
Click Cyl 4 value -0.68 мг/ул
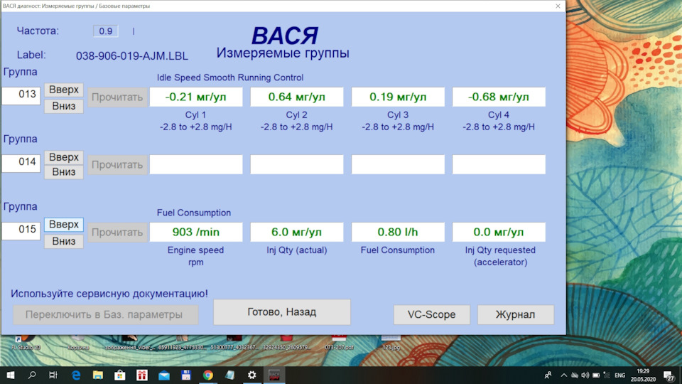click(x=499, y=97)
